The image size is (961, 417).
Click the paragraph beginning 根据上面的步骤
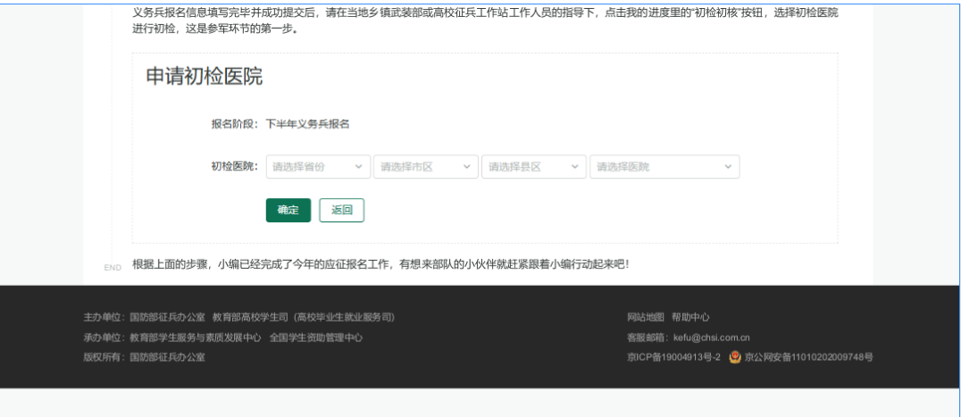pos(380,264)
